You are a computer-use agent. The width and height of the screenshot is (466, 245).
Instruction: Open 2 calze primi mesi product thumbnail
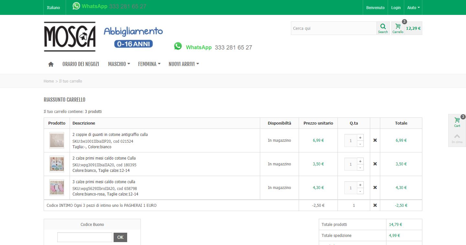pos(57,164)
